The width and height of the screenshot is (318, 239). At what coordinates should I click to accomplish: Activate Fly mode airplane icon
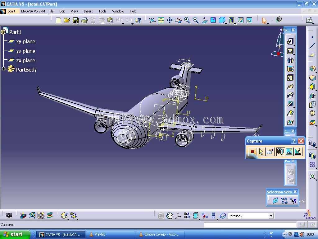pyautogui.click(x=152, y=20)
